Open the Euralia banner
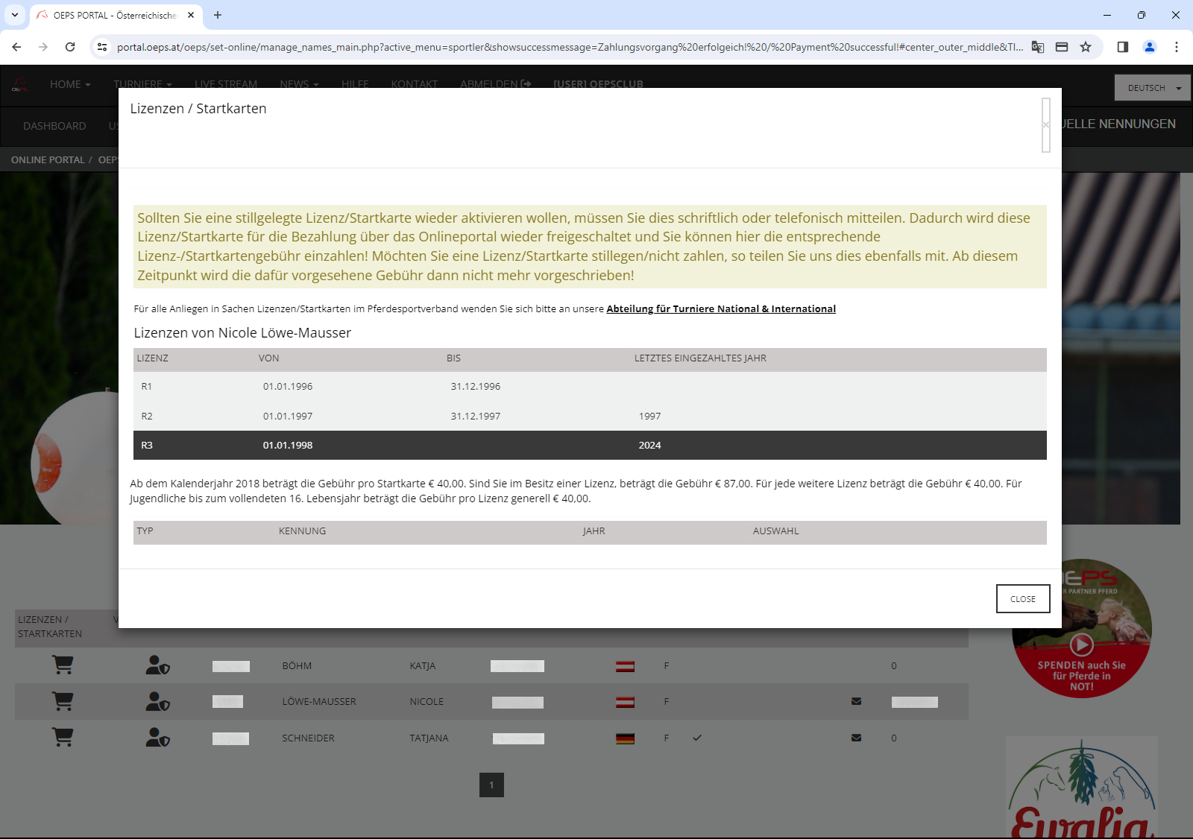Screen dimensions: 1193x839 click(1082, 787)
